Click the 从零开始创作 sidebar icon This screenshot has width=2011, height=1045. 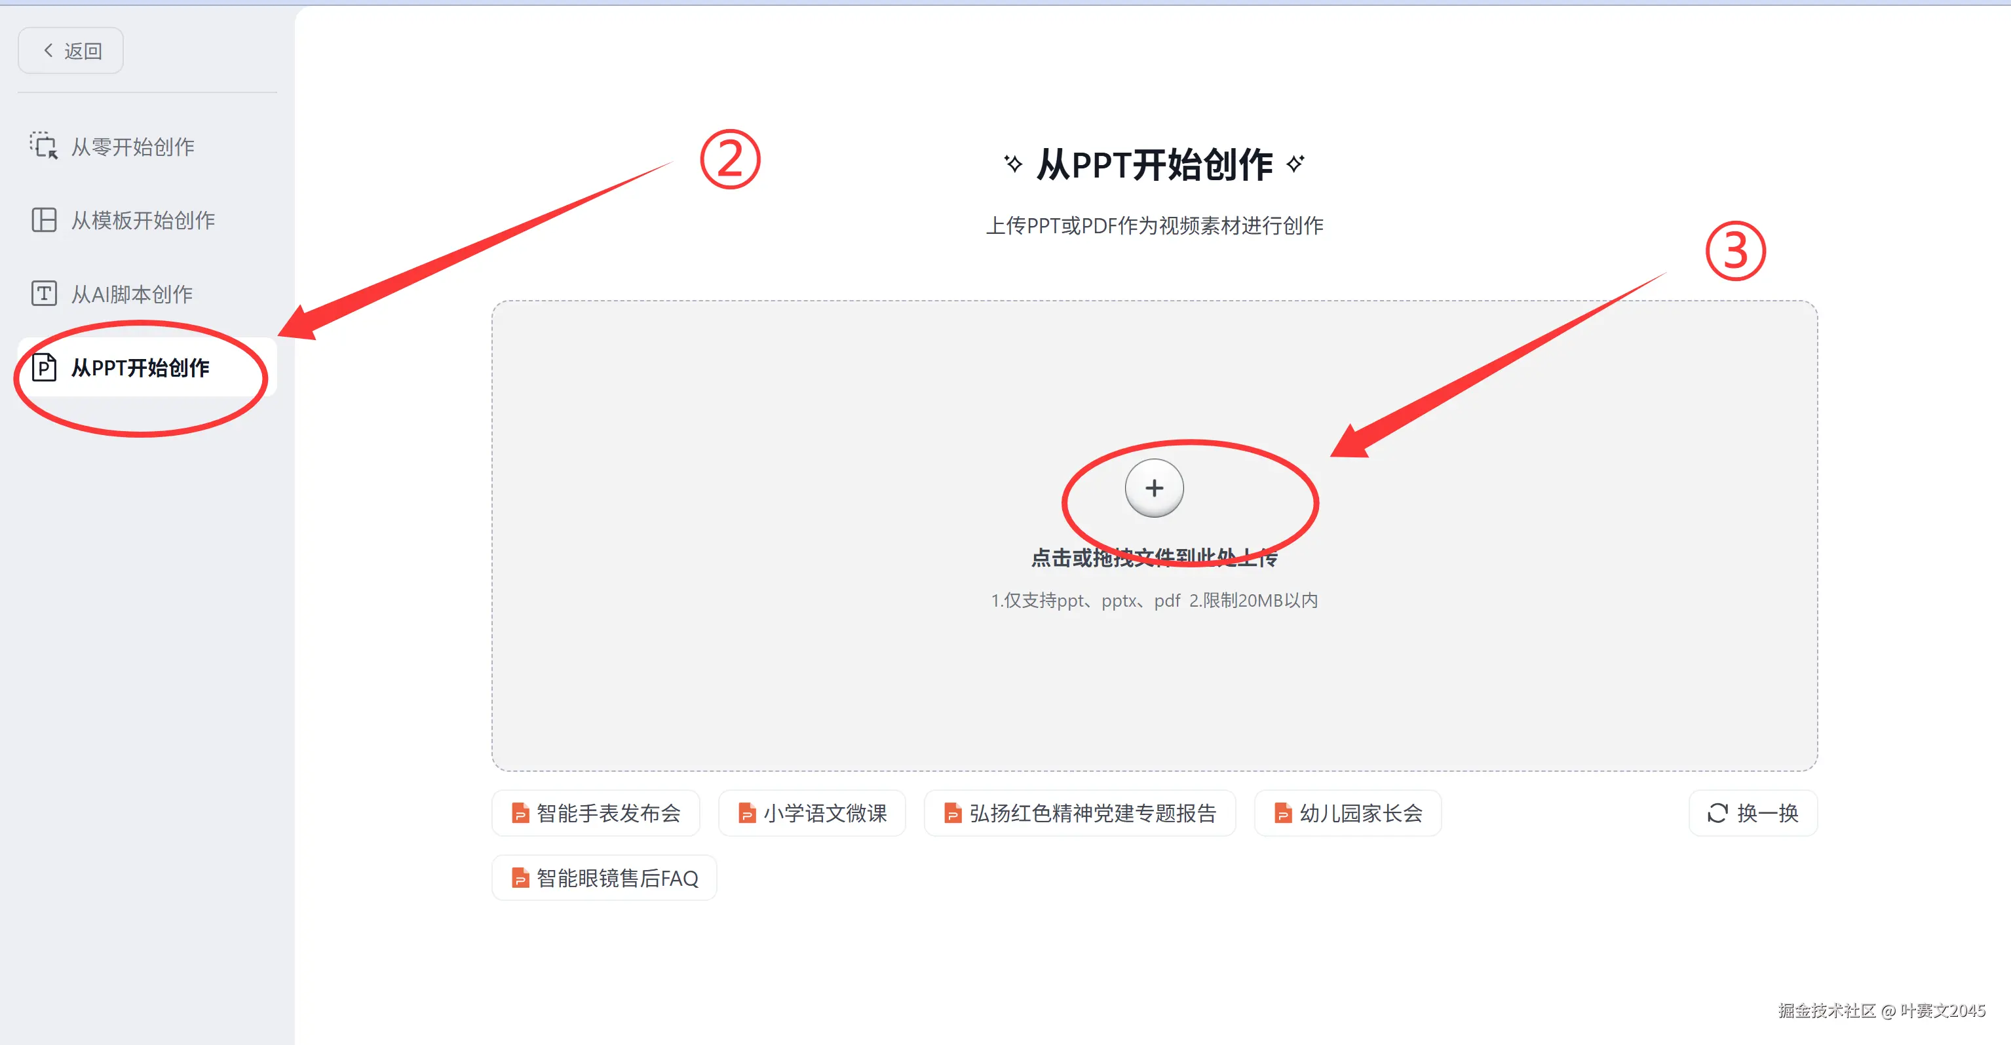click(x=44, y=146)
